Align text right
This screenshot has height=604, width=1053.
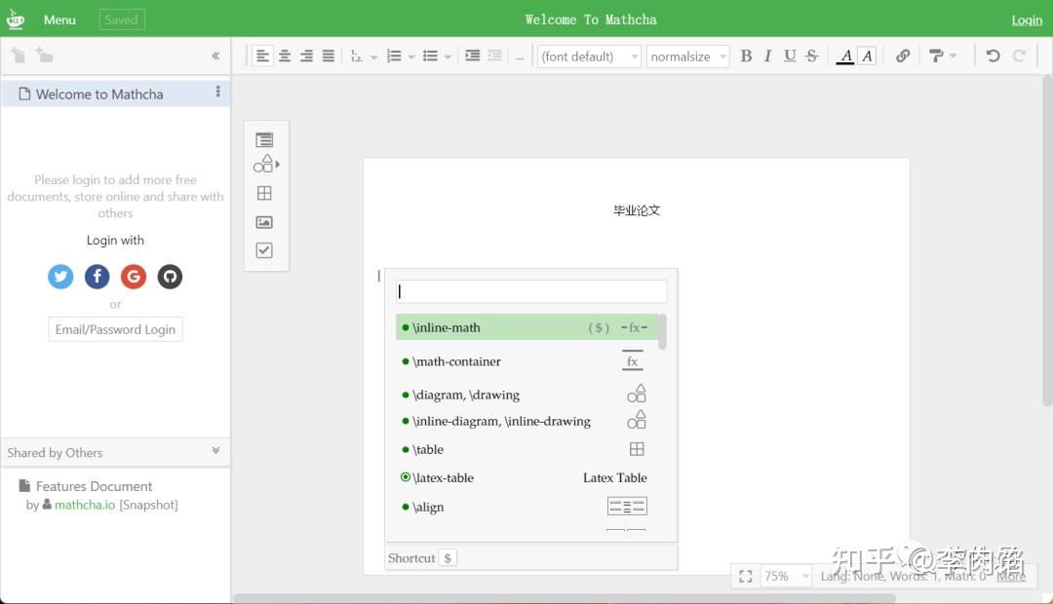tap(306, 56)
